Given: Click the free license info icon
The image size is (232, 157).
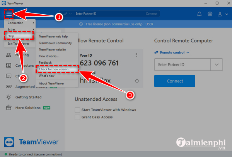Looking at the screenshot, I should [81, 24].
